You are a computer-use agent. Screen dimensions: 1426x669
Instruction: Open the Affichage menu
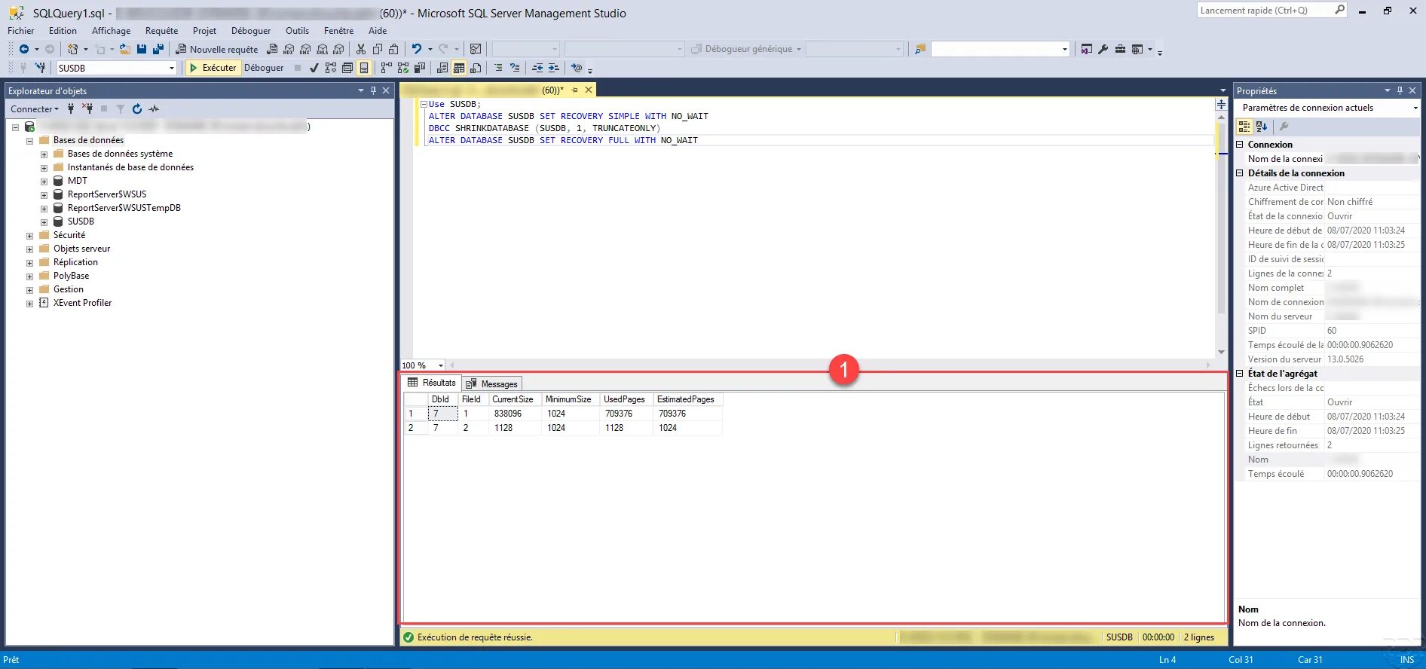point(111,31)
